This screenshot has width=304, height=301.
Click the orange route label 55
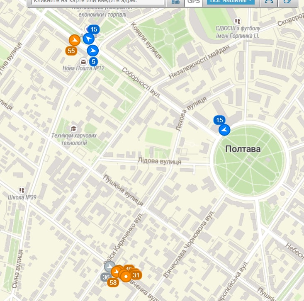coord(71,51)
